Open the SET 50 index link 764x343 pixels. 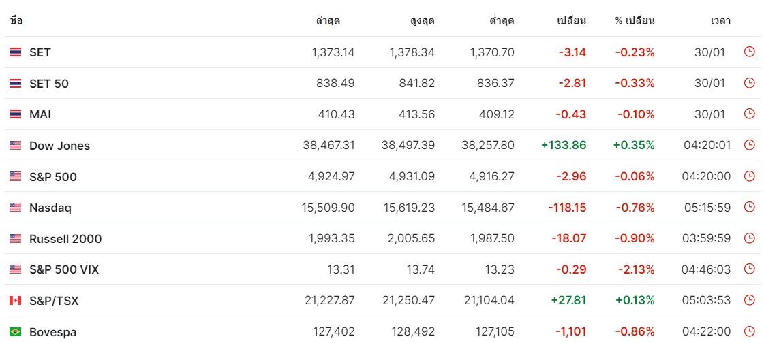[48, 84]
